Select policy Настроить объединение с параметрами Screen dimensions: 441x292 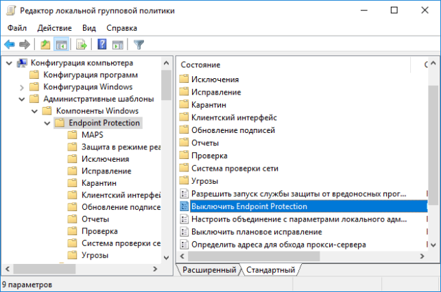[299, 219]
